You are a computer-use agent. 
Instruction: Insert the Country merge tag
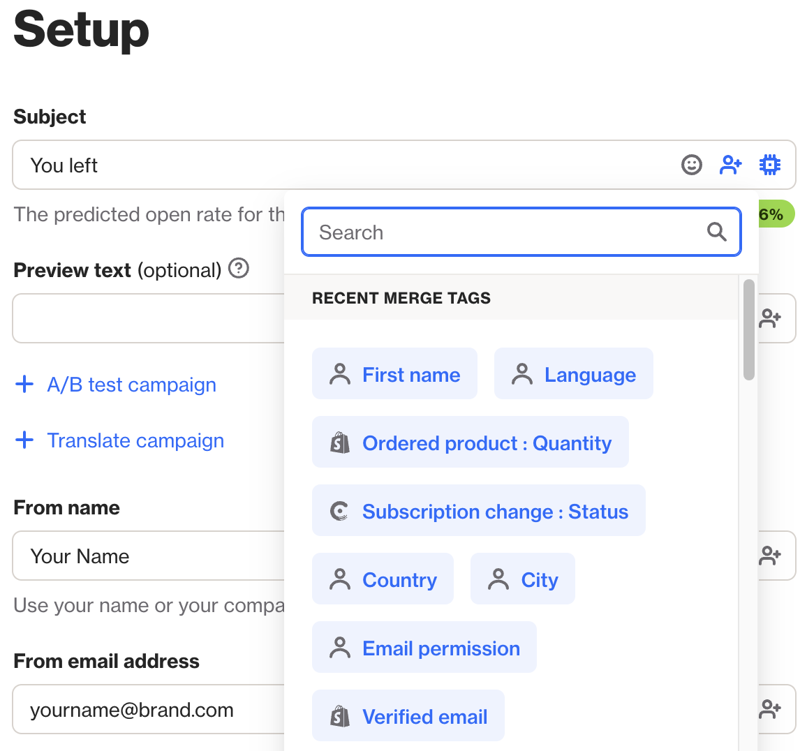click(x=383, y=579)
